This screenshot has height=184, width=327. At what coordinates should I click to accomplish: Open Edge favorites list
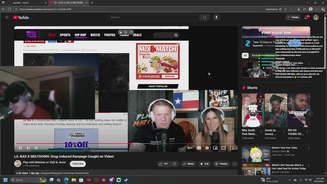(x=305, y=9)
